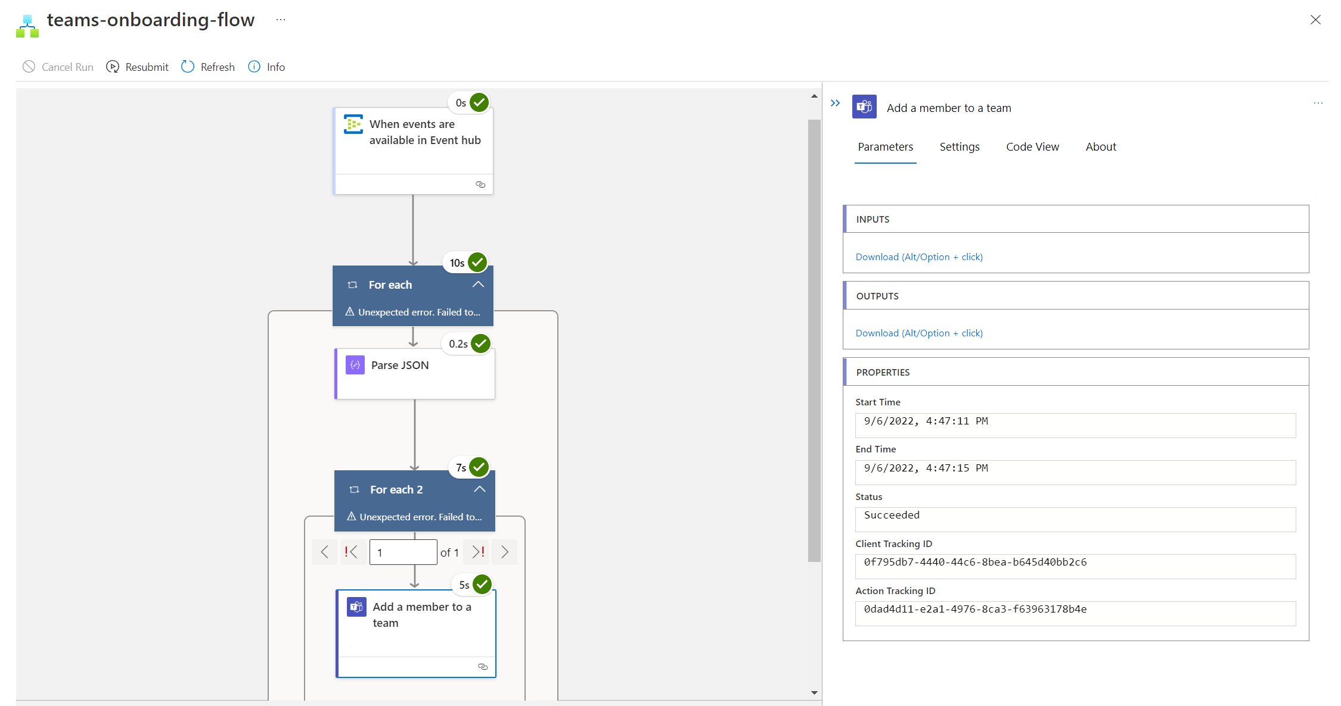Screen dimensions: 1341x706
Task: Open the Info icon in toolbar
Action: tap(254, 67)
